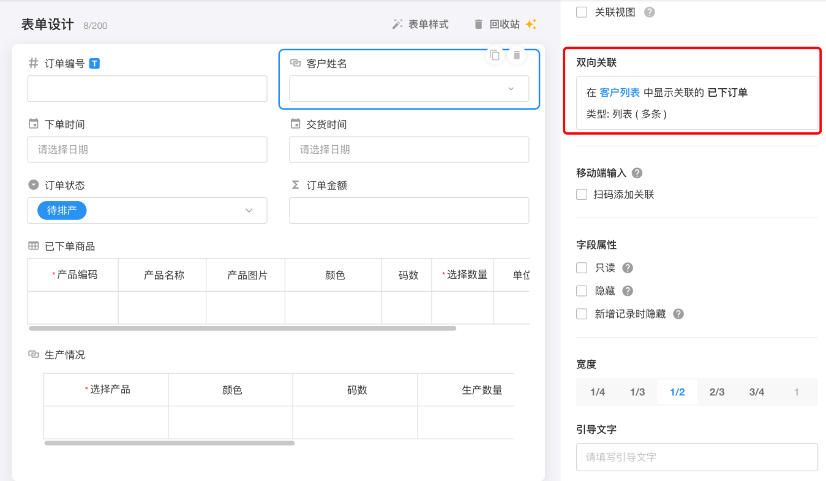Select the 2/3 width option
826x481 pixels.
(x=717, y=392)
